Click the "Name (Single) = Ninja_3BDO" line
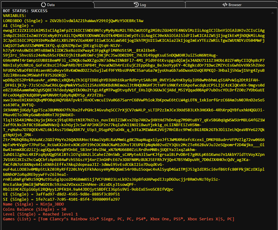The height and width of the screenshot is (230, 278). tap(33, 204)
